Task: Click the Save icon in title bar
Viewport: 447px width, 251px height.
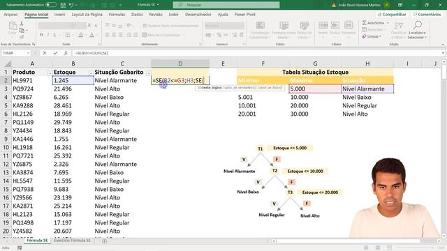Action: tap(63, 5)
